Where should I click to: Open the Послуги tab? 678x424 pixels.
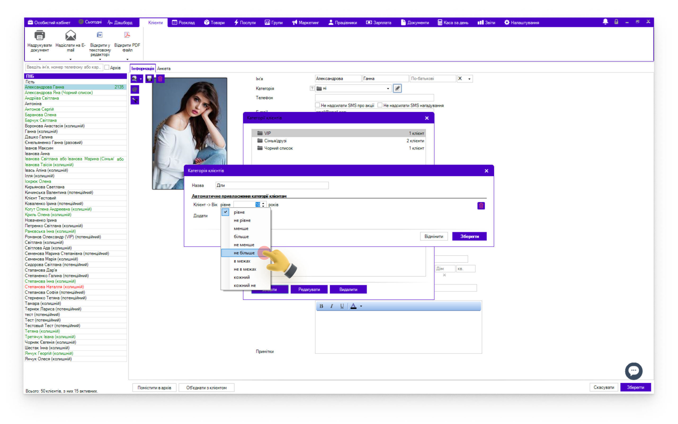click(x=245, y=23)
